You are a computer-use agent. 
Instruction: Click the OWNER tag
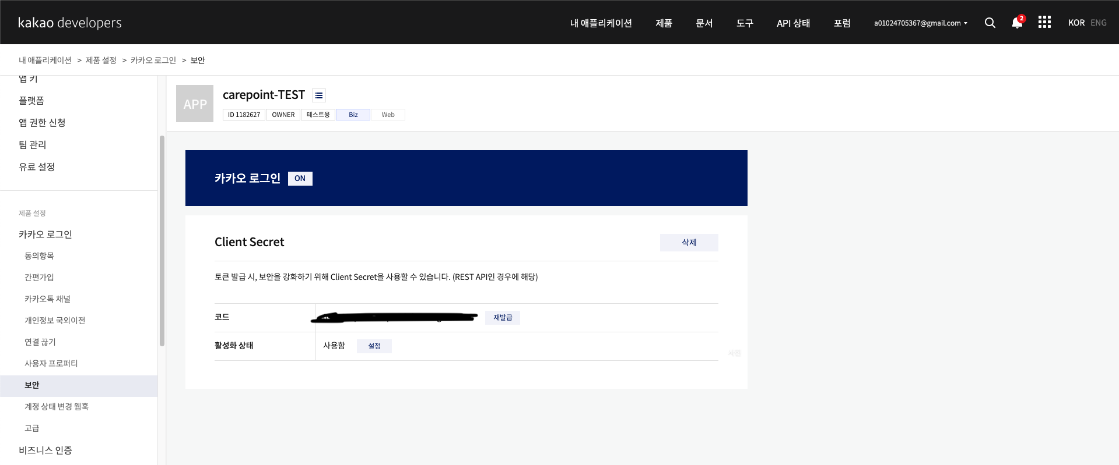click(283, 115)
